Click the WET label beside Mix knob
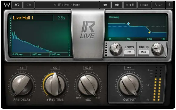Screen dimensions: 176x110 click(98, 98)
